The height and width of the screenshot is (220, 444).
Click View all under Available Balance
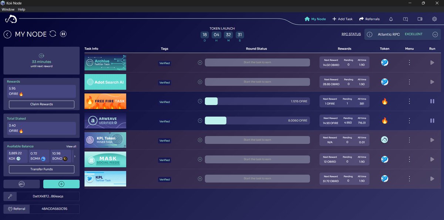(71, 146)
